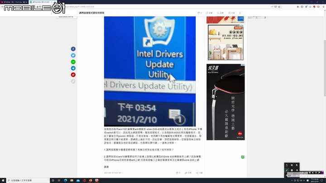326x183 pixels.
Task: Open the taskbar clock and date
Action: (315, 180)
